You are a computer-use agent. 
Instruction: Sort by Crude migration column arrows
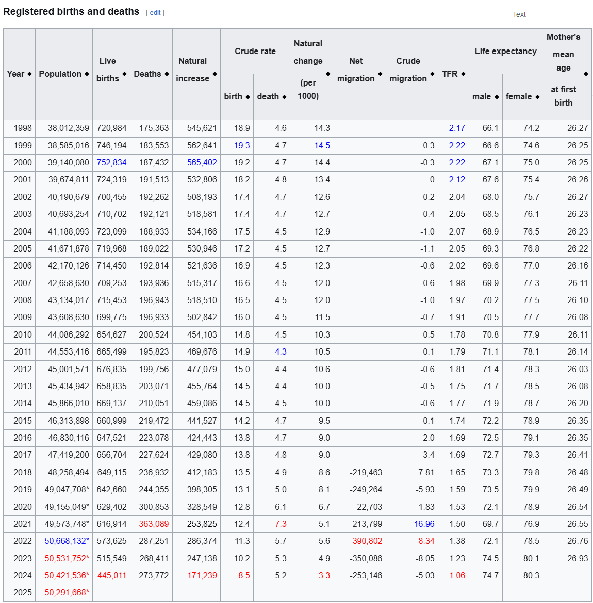432,74
